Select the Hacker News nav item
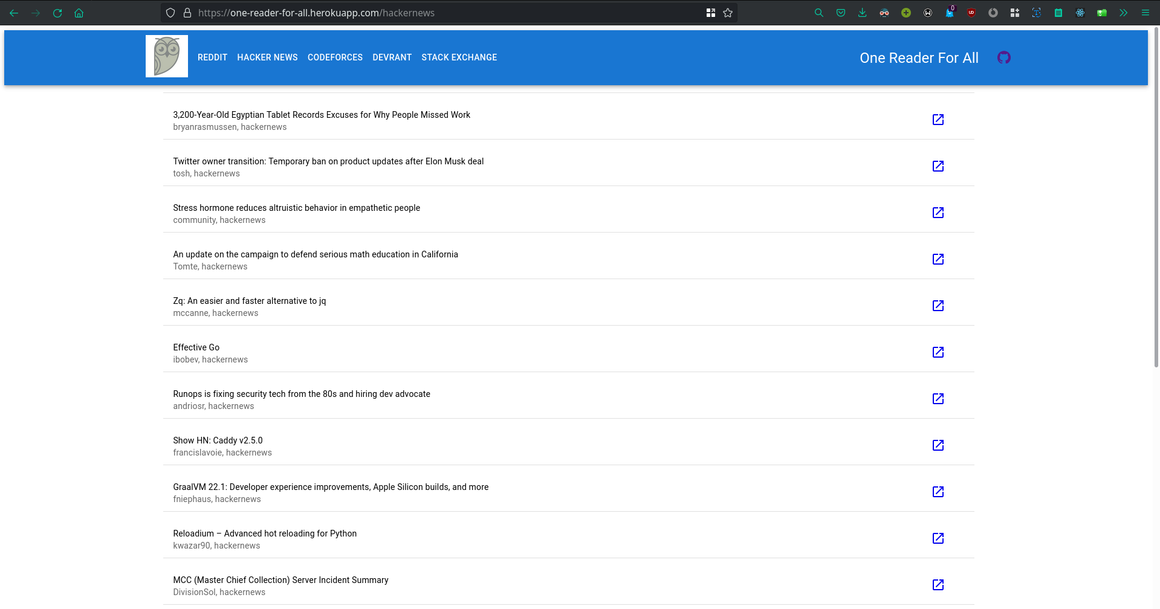The width and height of the screenshot is (1160, 609). pos(267,57)
